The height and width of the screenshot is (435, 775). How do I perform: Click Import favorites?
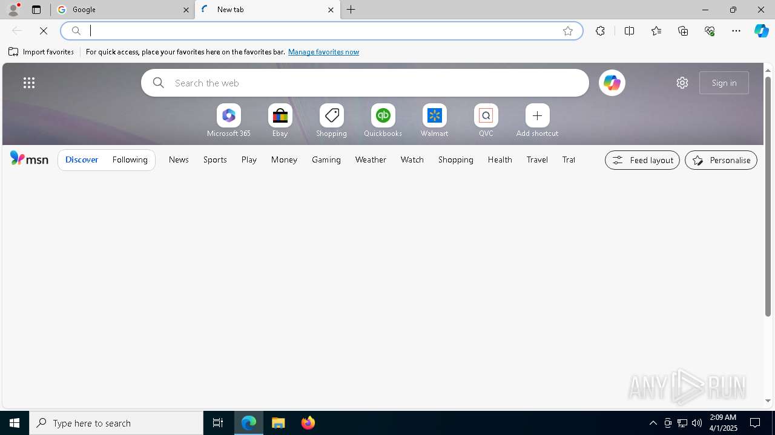click(x=41, y=52)
